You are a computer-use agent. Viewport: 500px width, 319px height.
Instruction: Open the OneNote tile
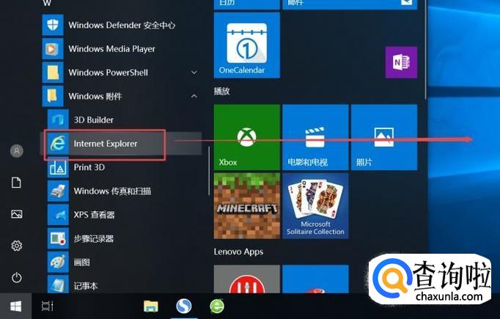pyautogui.click(x=401, y=62)
